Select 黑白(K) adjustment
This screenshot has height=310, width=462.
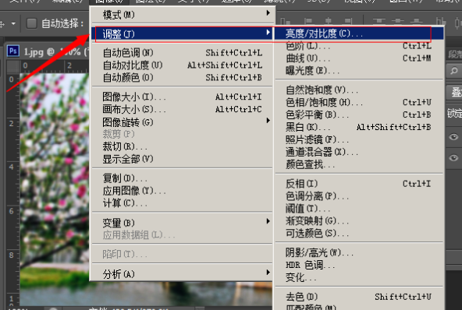[359, 127]
